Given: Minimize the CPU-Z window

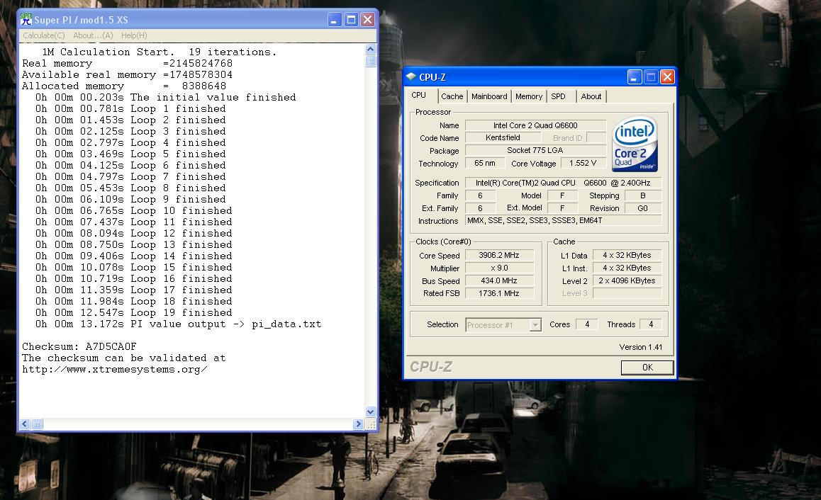Looking at the screenshot, I should [634, 77].
